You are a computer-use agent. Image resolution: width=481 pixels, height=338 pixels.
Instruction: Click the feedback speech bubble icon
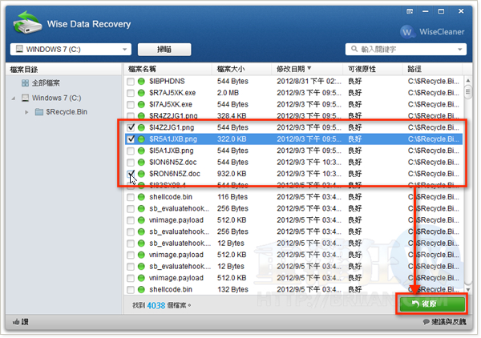point(426,322)
